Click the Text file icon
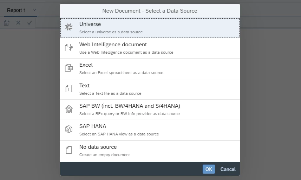This screenshot has width=301, height=180. (x=69, y=88)
